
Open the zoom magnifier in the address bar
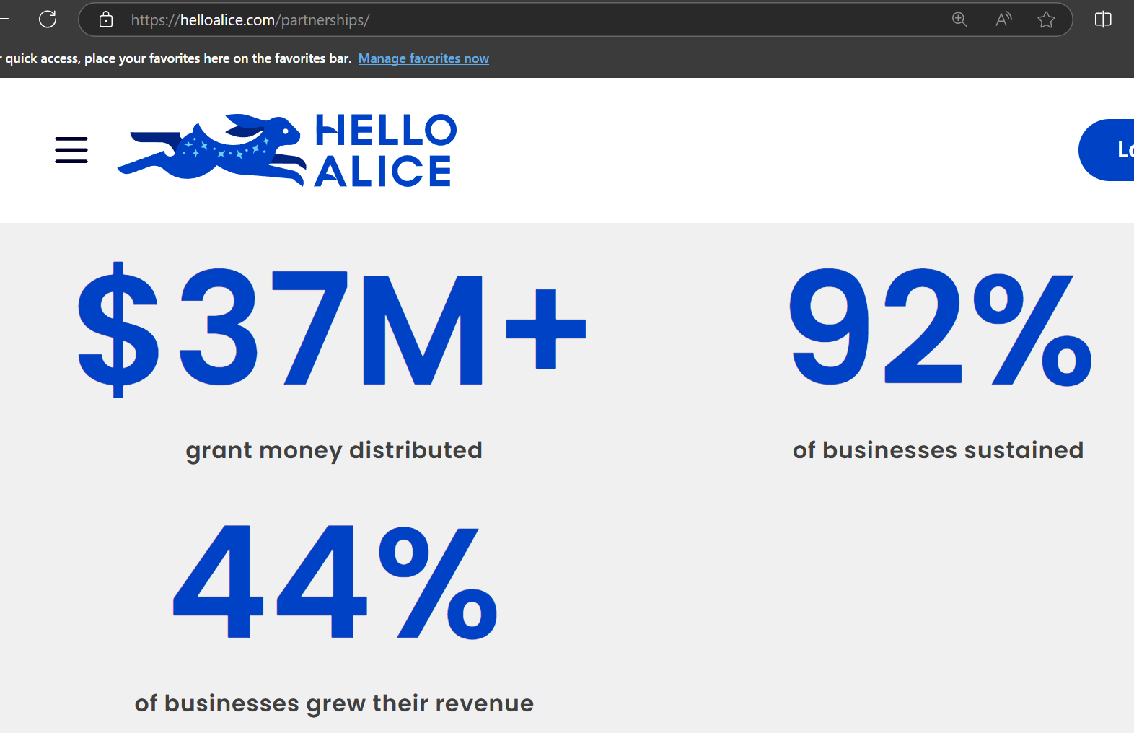tap(959, 19)
